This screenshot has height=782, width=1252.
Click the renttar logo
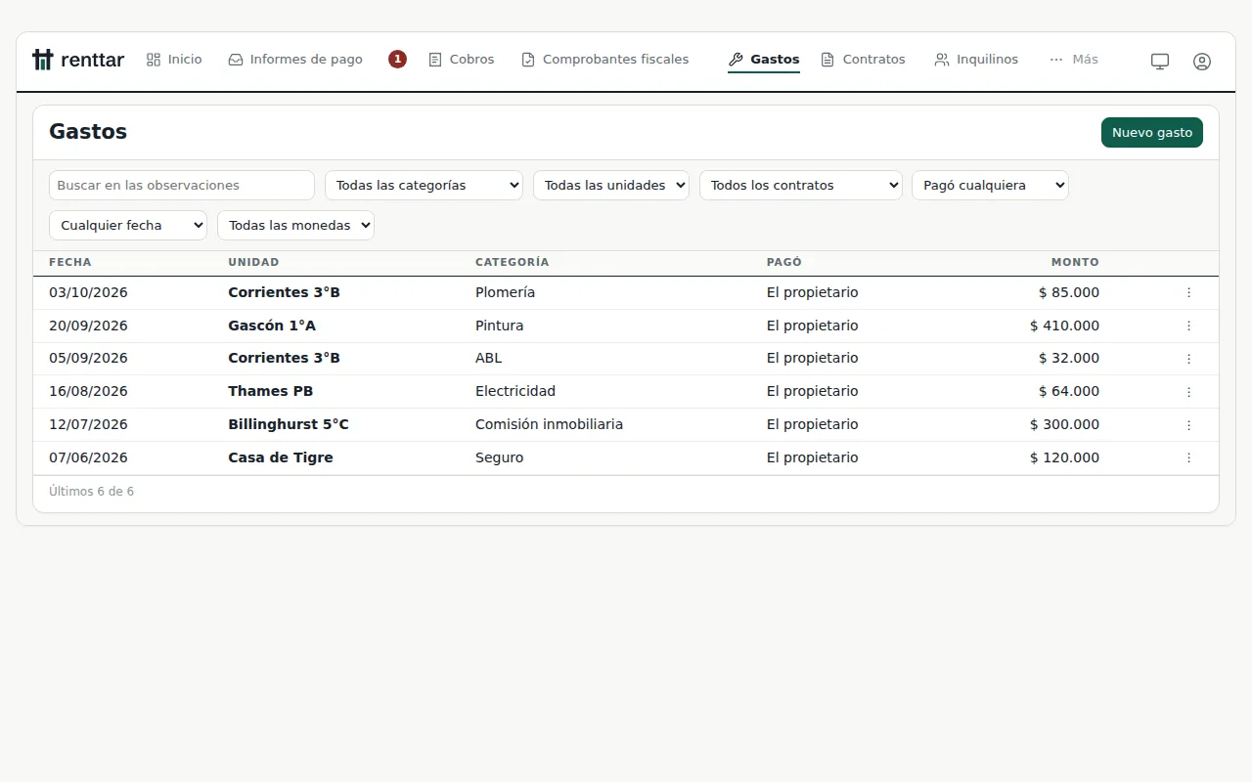[78, 60]
